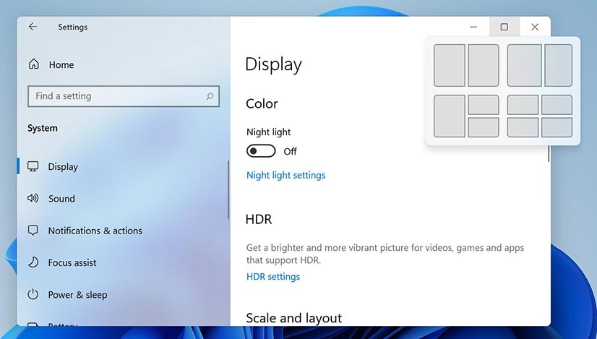Click the sidebar scrollbar thumb
This screenshot has height=339, width=597.
(228, 189)
